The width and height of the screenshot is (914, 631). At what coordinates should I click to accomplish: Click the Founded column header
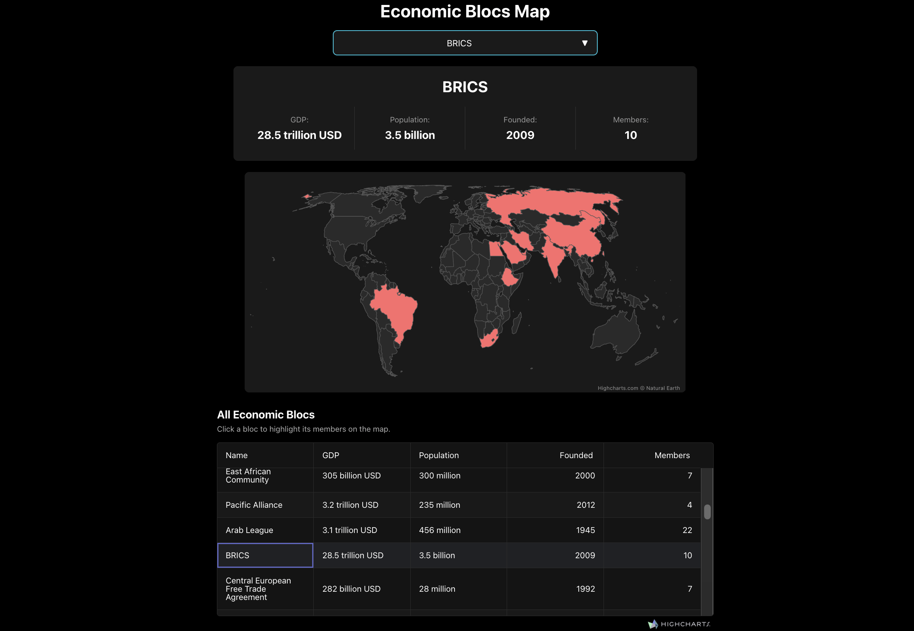576,455
